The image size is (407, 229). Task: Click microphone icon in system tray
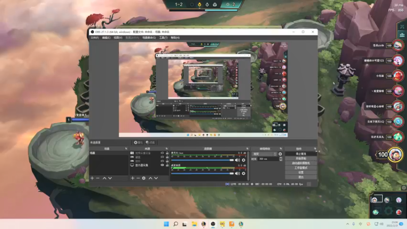[354, 224]
